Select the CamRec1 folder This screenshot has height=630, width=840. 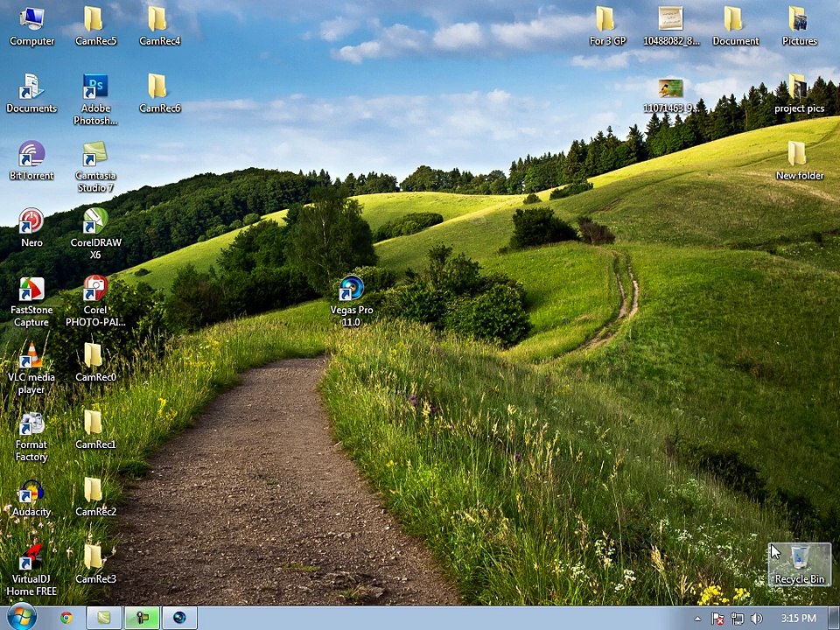point(95,430)
